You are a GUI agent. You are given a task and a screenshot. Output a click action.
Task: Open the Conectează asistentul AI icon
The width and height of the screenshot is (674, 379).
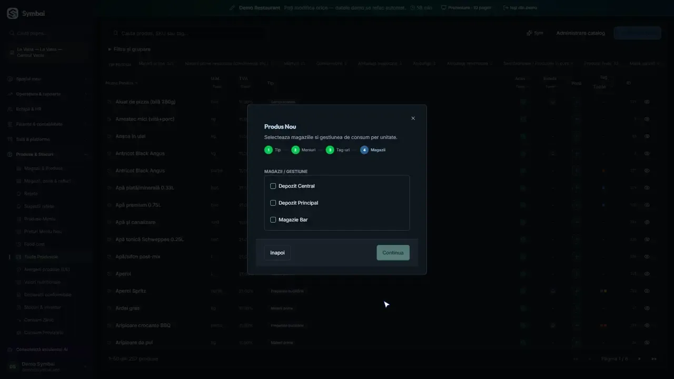pos(11,350)
